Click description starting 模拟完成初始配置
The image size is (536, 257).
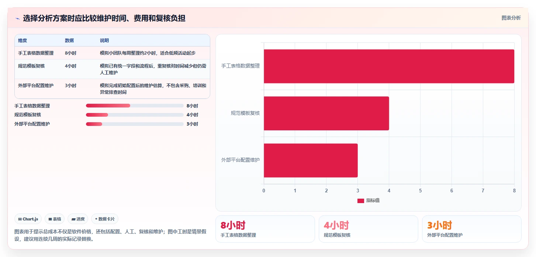point(153,89)
